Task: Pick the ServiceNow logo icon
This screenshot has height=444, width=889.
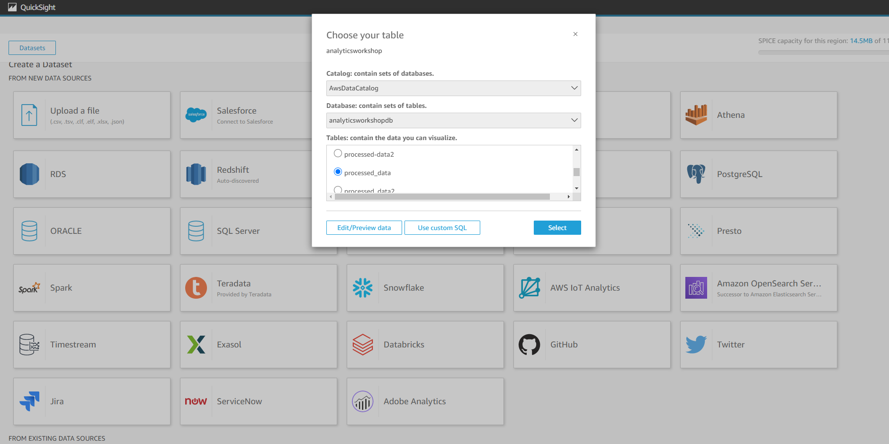Action: pyautogui.click(x=196, y=401)
